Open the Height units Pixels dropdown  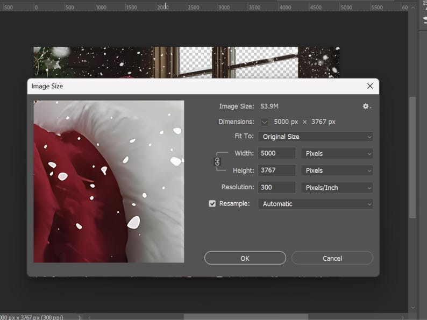[x=337, y=170]
